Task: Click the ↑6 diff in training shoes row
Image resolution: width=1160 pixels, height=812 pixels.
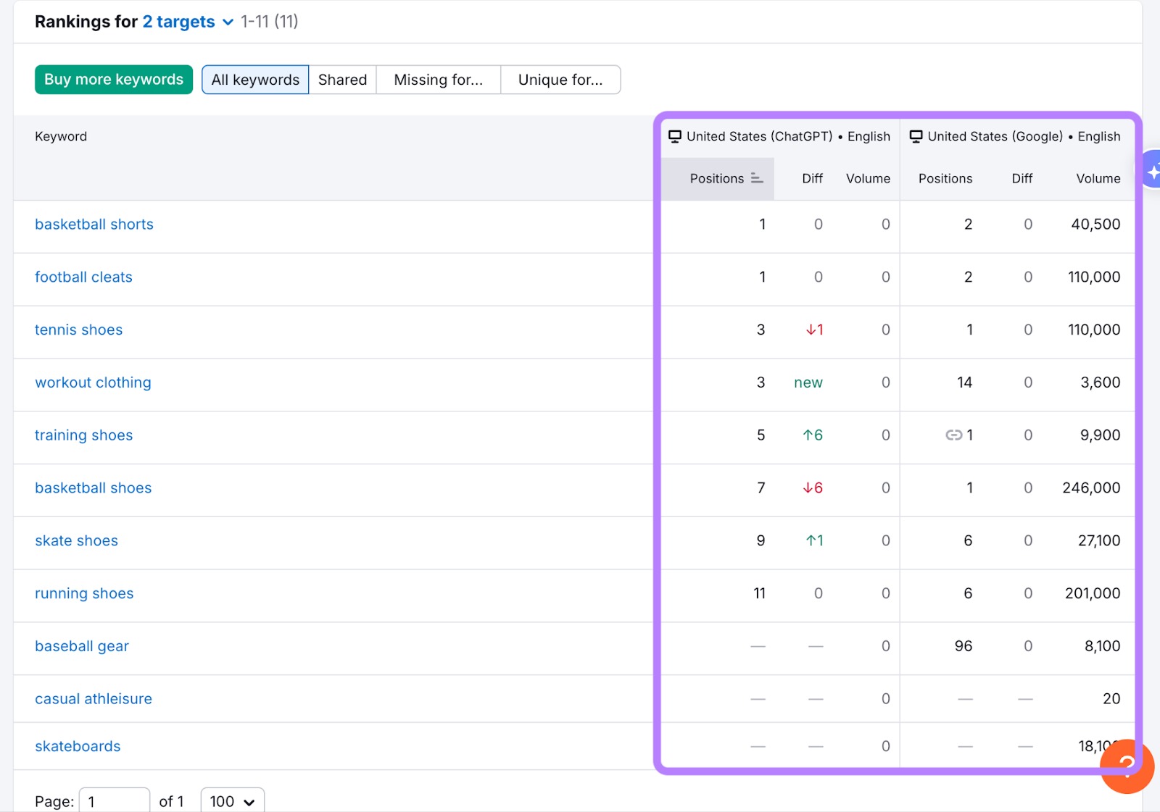Action: pyautogui.click(x=813, y=435)
